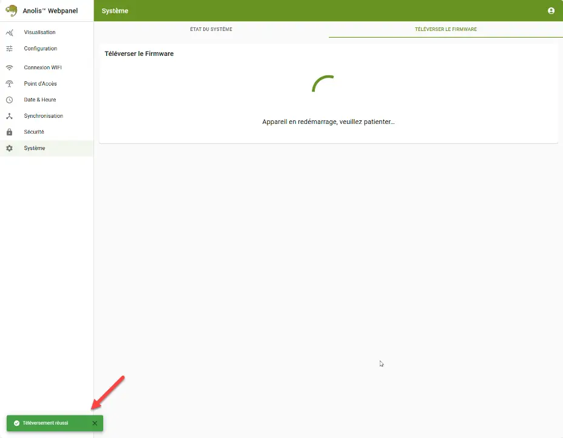Open the Date & Heure settings
Screen dimensions: 563x438
tap(47, 100)
